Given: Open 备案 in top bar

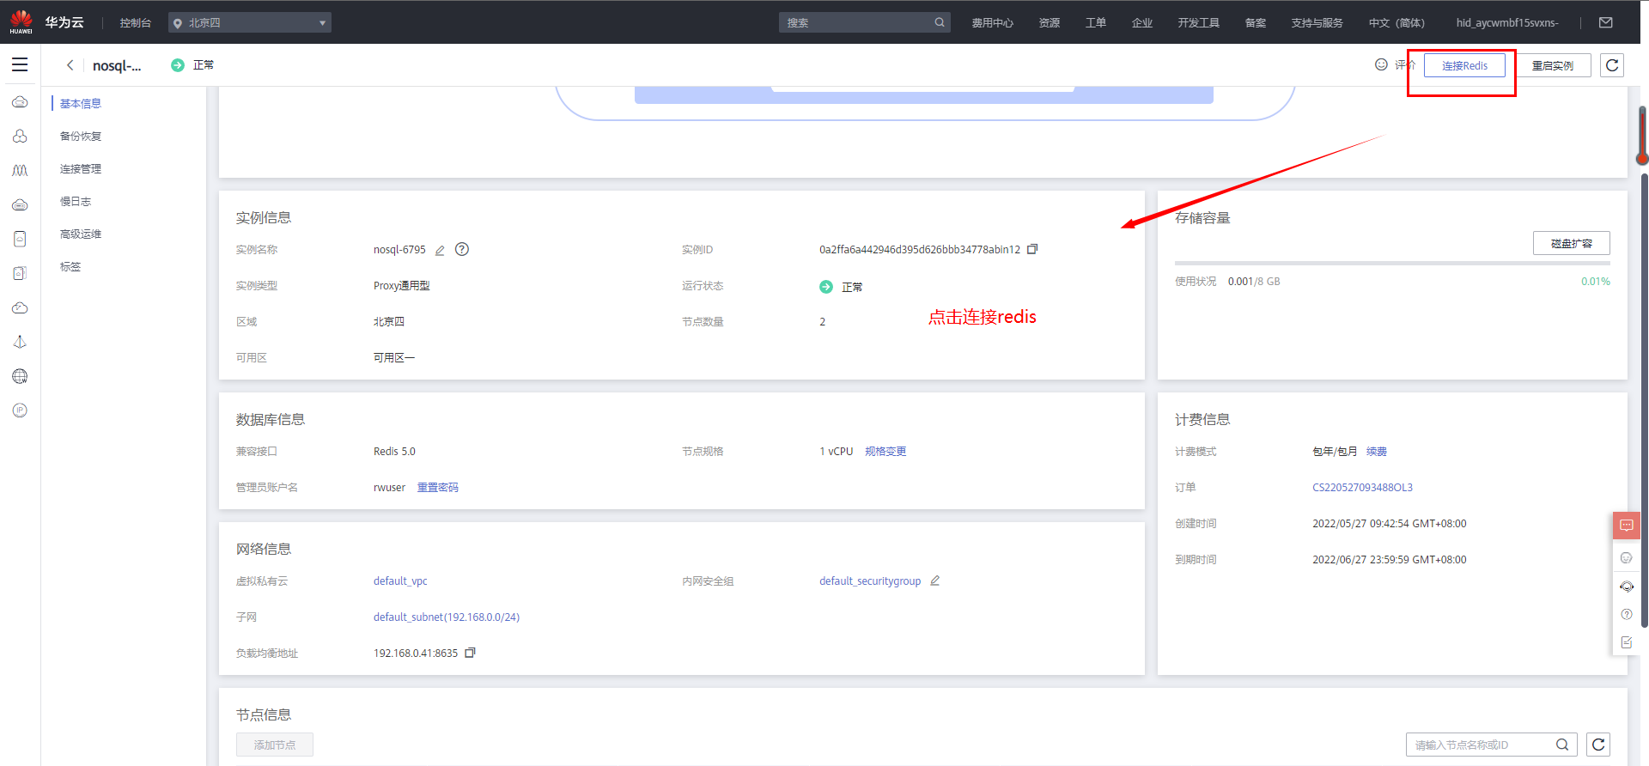Looking at the screenshot, I should (x=1255, y=22).
